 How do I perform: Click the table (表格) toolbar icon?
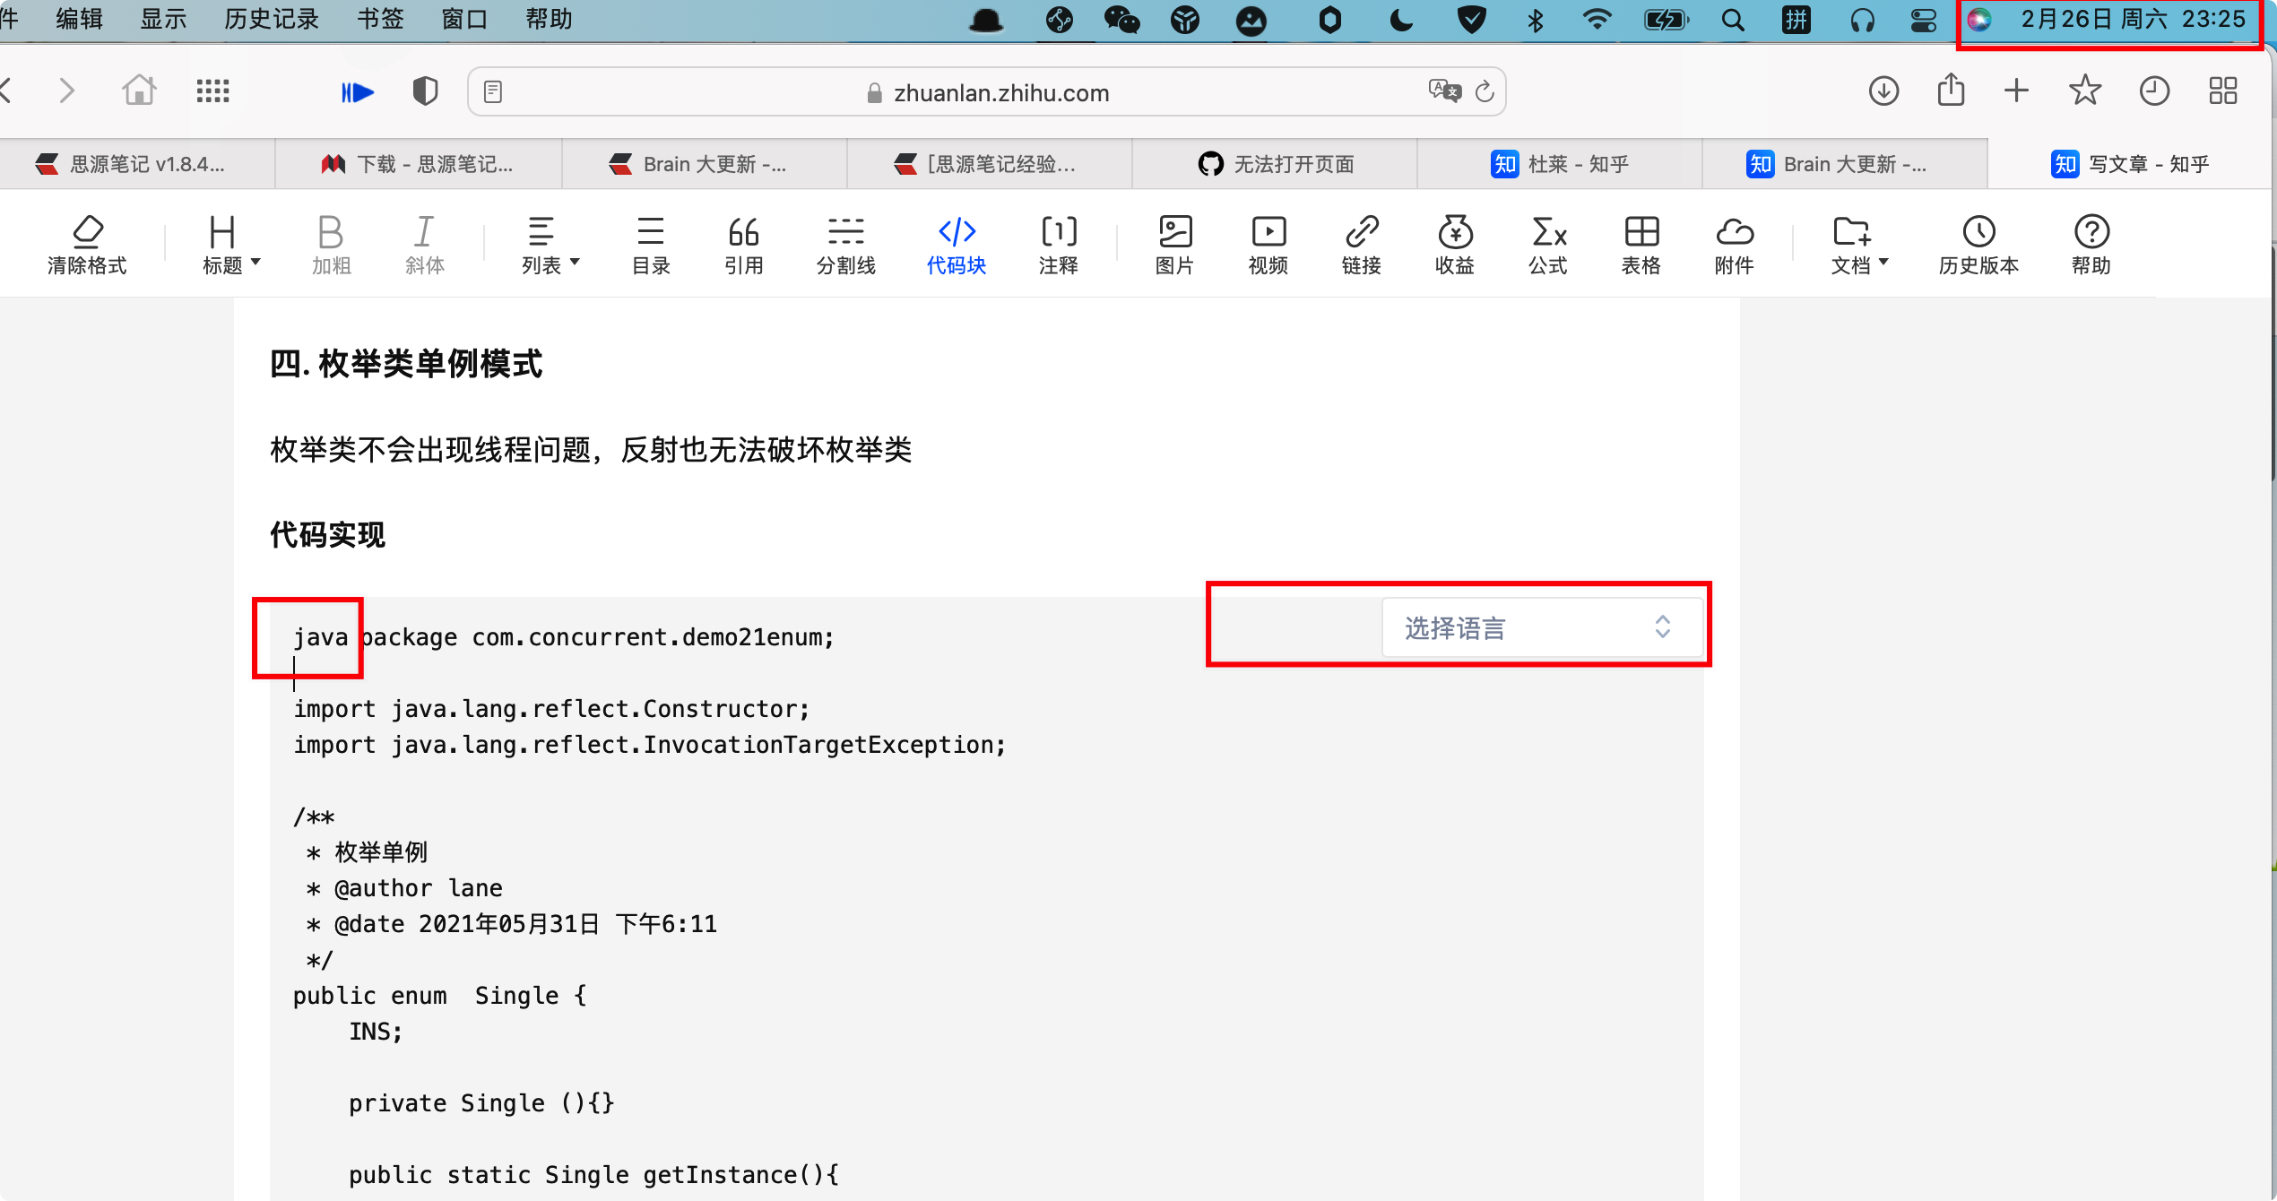[x=1641, y=244]
